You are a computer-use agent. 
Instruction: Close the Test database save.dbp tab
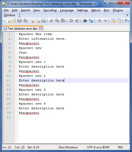tap(40, 28)
